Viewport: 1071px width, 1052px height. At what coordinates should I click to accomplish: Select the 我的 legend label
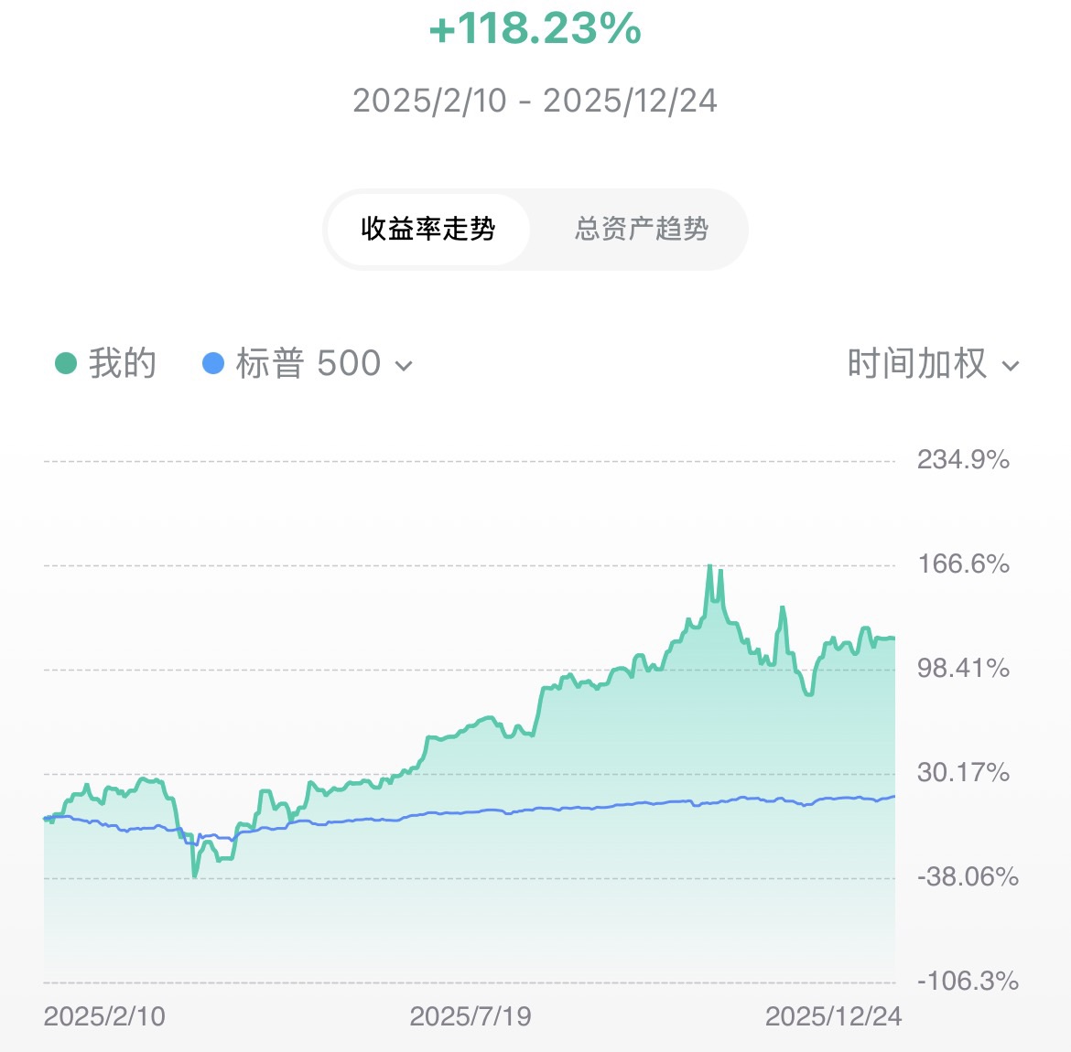coord(123,364)
